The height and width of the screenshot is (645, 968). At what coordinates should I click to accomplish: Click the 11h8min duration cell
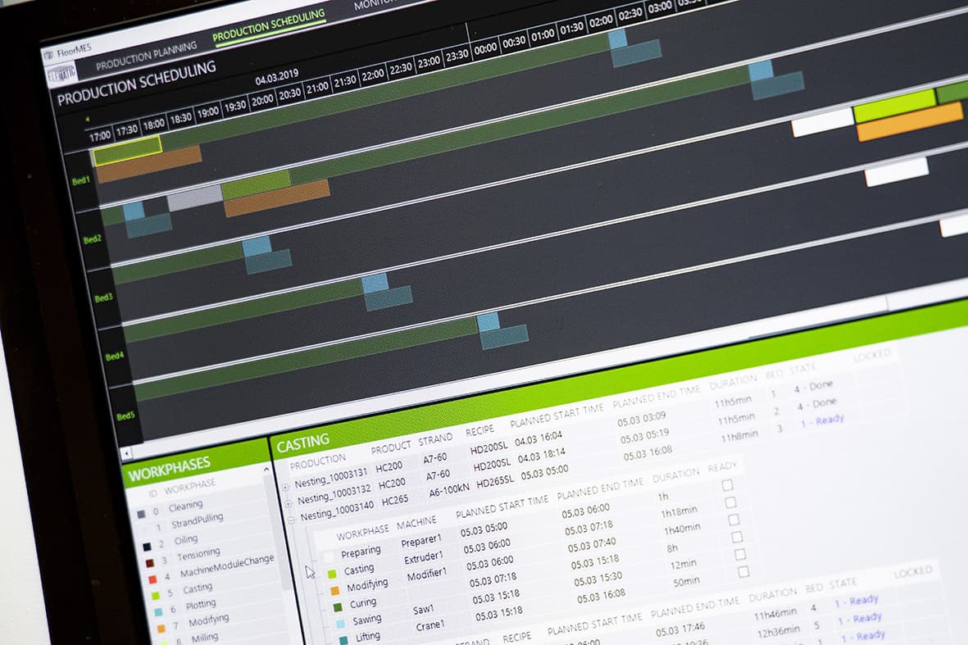coord(739,438)
